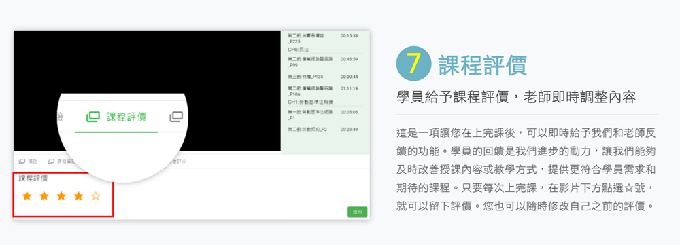Click the empty fifth rating star

point(96,196)
